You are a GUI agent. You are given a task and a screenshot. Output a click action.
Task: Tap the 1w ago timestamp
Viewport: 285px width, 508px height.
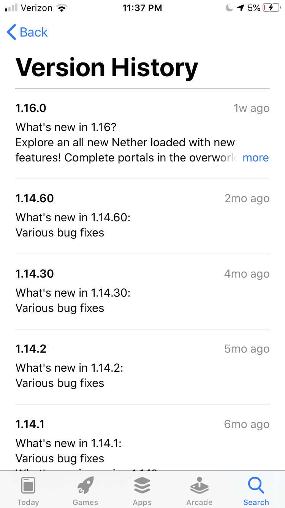pos(252,109)
